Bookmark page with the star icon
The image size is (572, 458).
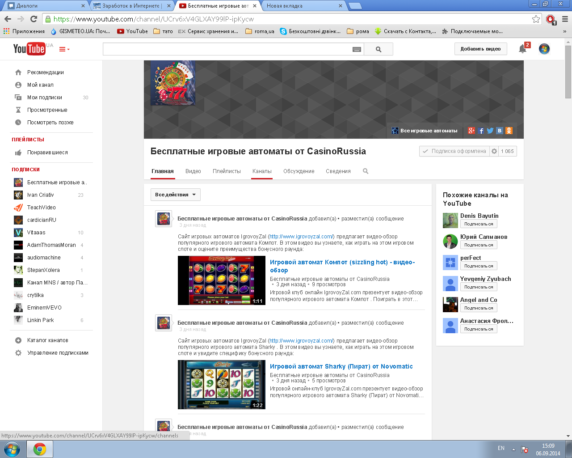pyautogui.click(x=536, y=19)
